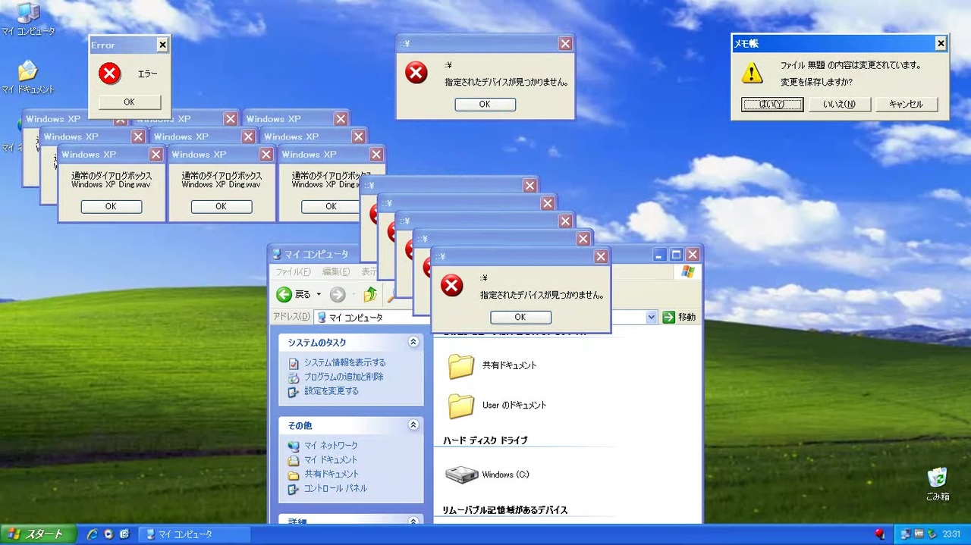
Task: Click OK in the Error dialog
Action: [129, 102]
